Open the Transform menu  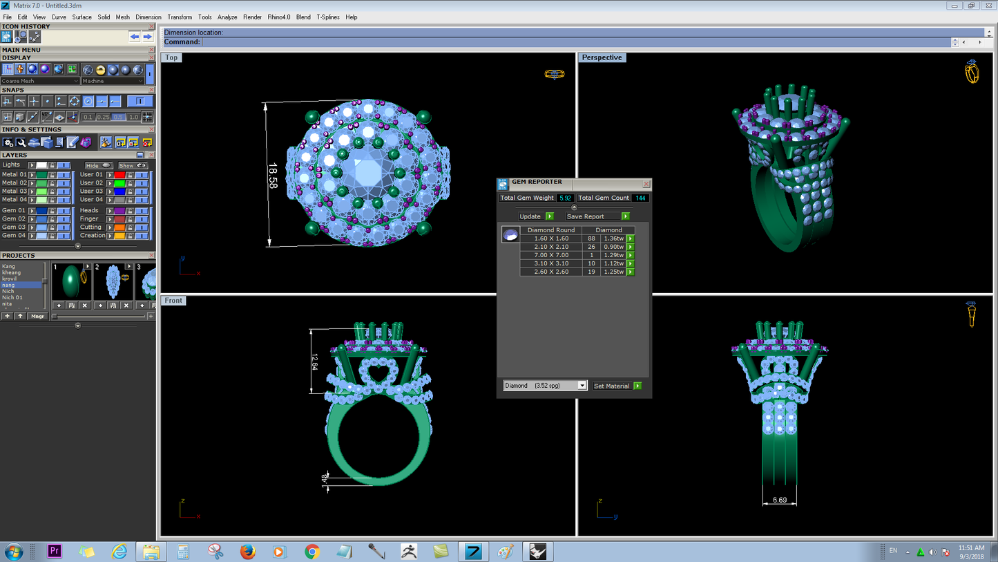pos(180,17)
